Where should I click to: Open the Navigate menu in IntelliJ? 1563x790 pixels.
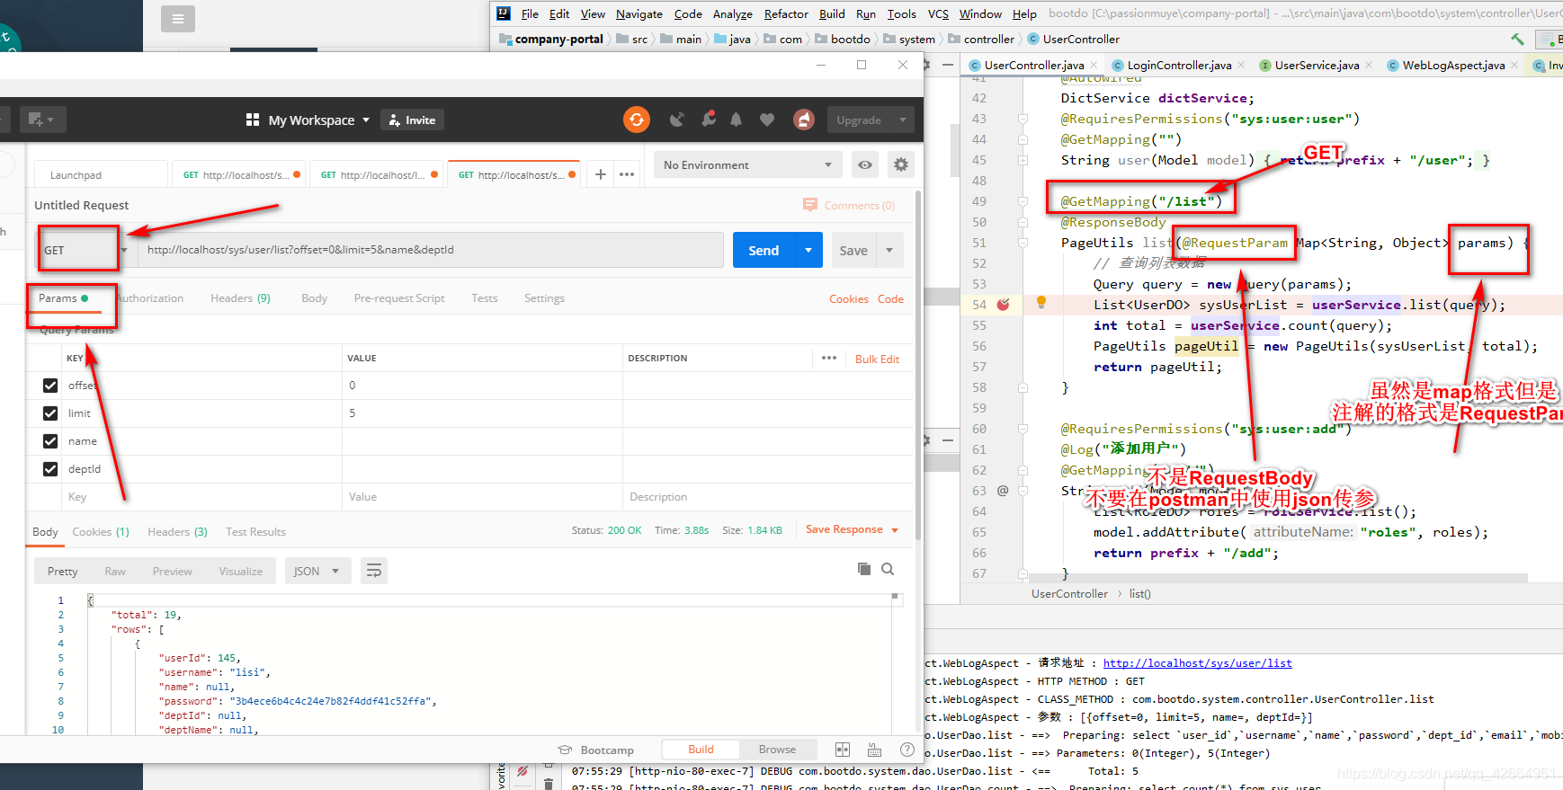639,13
